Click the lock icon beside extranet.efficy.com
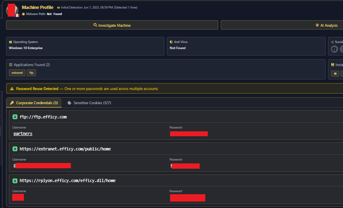The height and width of the screenshot is (208, 343). 15,149
